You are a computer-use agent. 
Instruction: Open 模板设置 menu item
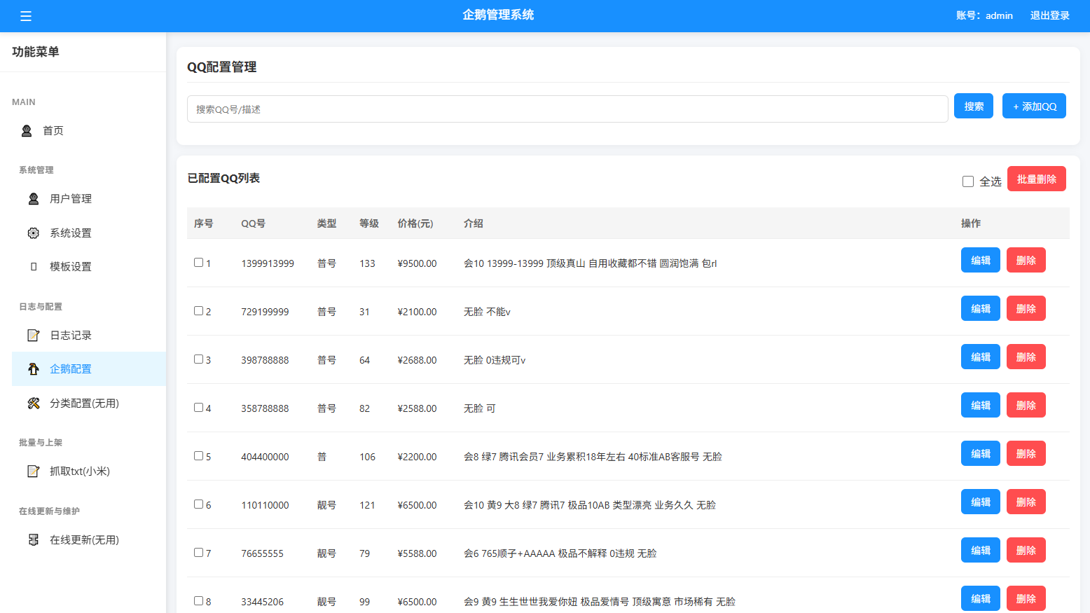tap(70, 267)
